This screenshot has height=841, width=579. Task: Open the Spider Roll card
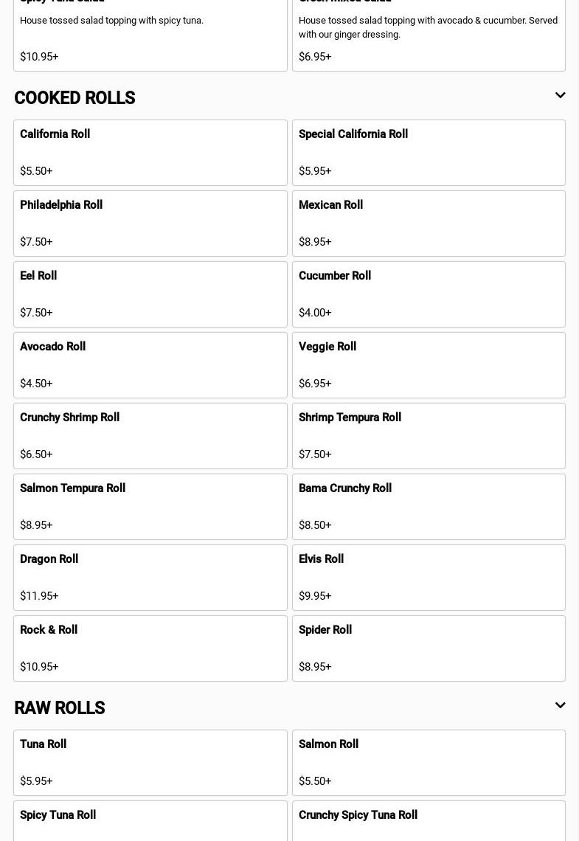point(429,648)
